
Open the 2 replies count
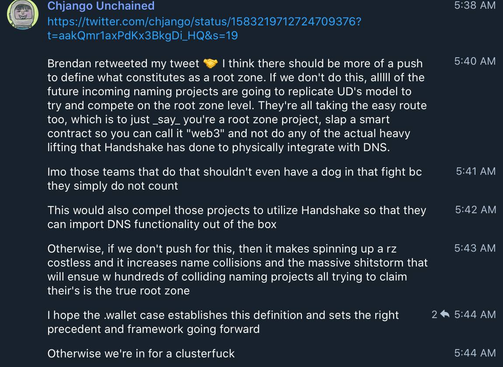[434, 315]
